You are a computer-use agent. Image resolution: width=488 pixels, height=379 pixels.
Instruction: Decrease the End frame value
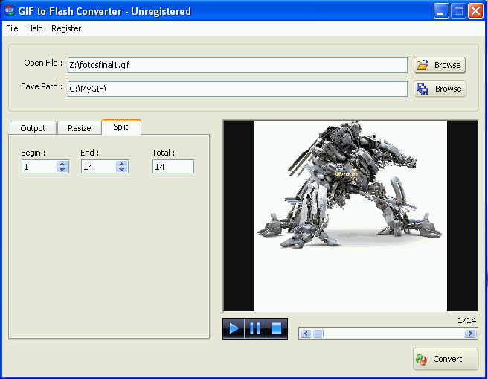click(122, 170)
